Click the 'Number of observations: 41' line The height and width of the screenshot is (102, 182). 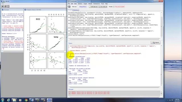(x=79, y=65)
